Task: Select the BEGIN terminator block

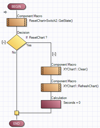Action: pos(17,7)
